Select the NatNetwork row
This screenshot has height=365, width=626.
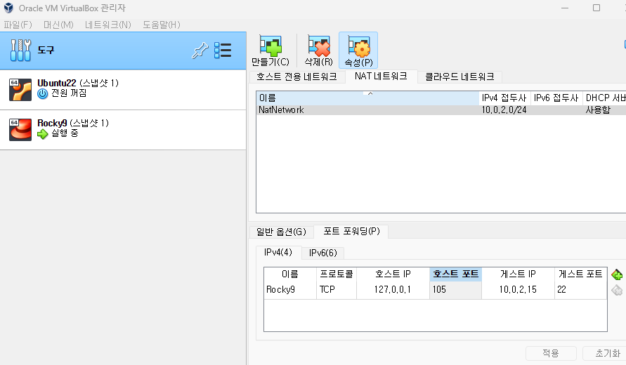tap(441, 110)
